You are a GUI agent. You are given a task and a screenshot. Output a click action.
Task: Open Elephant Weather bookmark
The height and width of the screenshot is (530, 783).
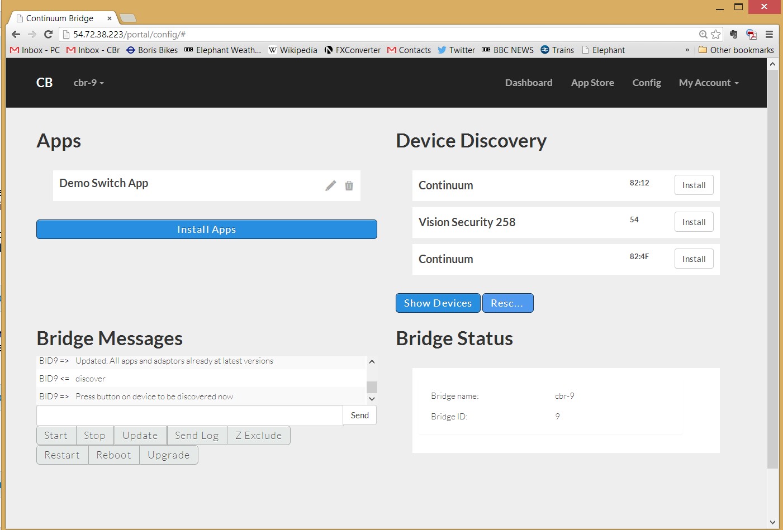pyautogui.click(x=222, y=50)
